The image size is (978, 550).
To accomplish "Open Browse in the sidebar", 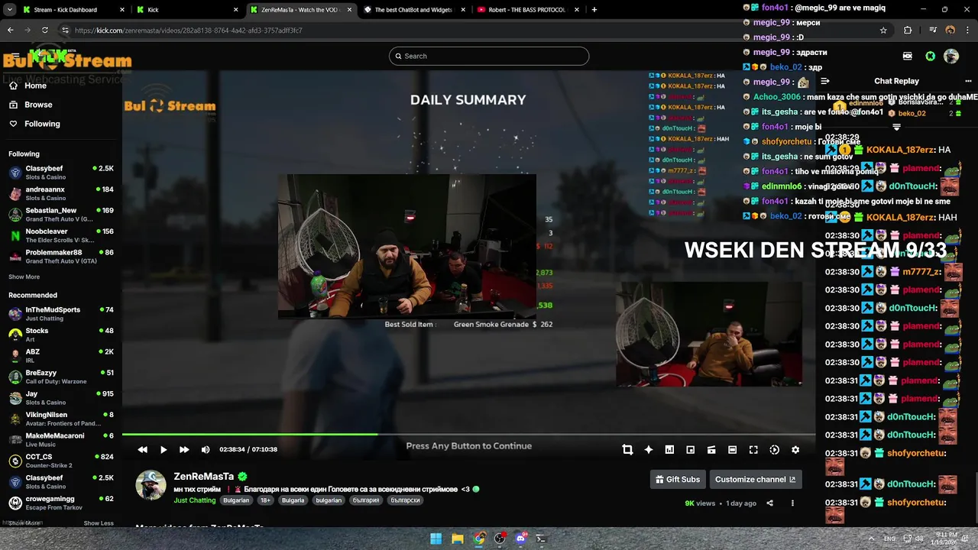I will tap(38, 105).
